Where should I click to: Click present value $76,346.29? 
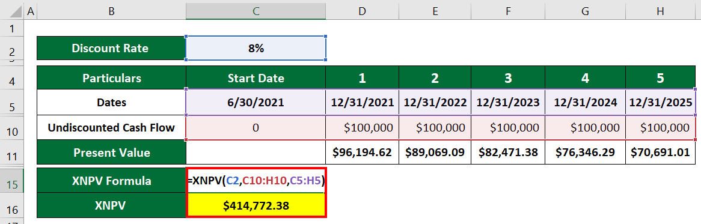click(585, 153)
